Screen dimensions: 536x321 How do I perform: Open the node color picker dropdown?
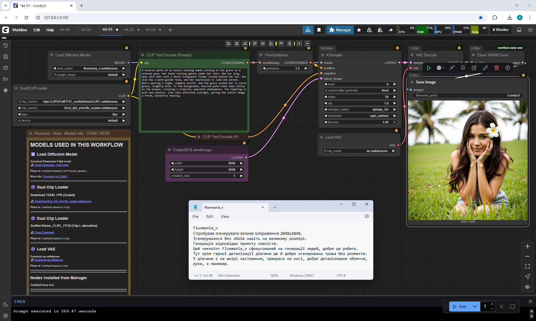pyautogui.click(x=441, y=68)
